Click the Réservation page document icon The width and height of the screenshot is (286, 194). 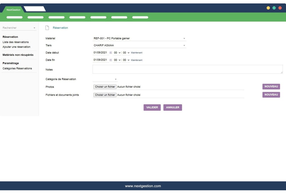click(x=47, y=28)
